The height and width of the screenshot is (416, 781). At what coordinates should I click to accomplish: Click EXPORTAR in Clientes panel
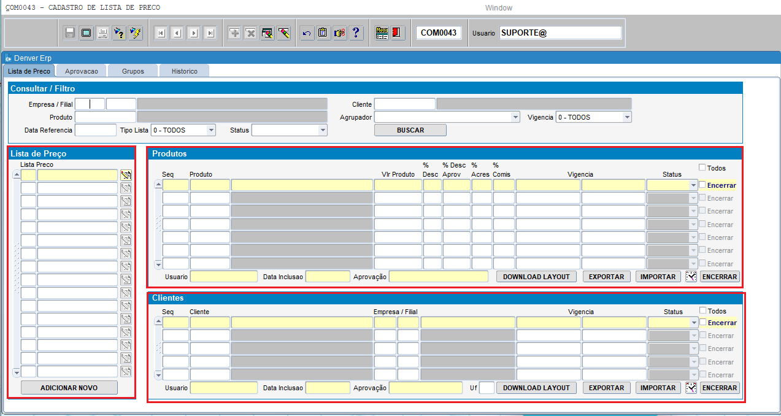(607, 388)
